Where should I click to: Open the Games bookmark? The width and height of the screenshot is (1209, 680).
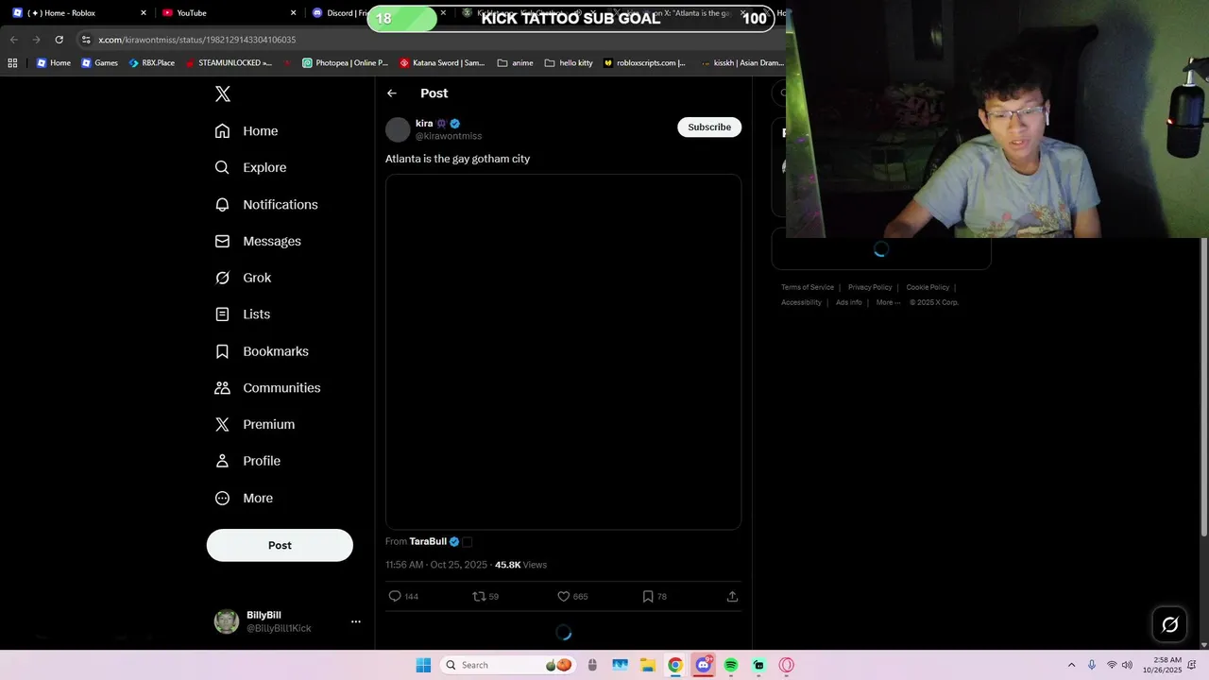[x=99, y=63]
